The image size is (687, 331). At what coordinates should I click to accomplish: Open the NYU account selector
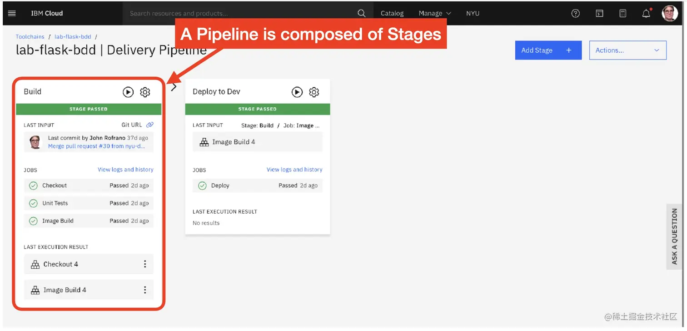(x=473, y=13)
